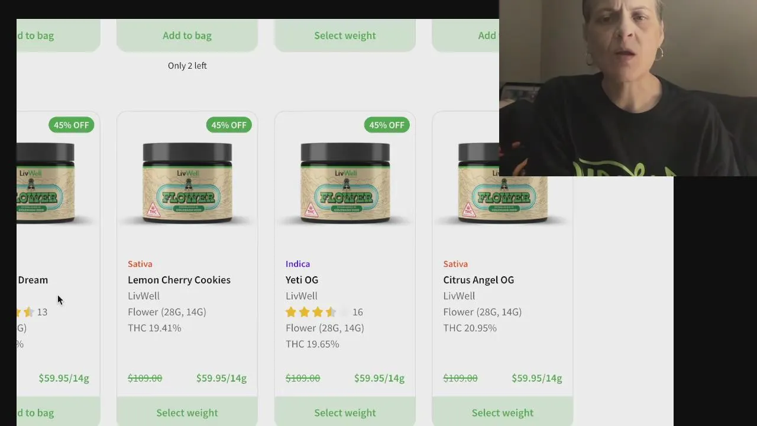
Task: Click LivWell brand under Yeti OG
Action: click(x=302, y=296)
